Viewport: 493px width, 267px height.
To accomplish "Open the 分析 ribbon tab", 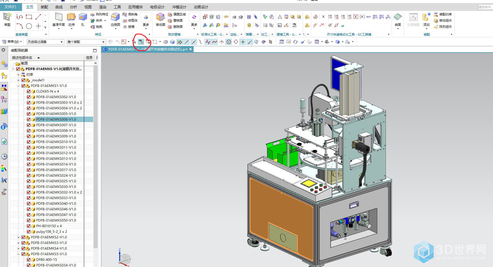I will click(x=74, y=7).
